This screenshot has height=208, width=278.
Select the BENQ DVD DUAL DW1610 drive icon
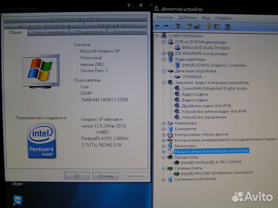click(x=177, y=47)
